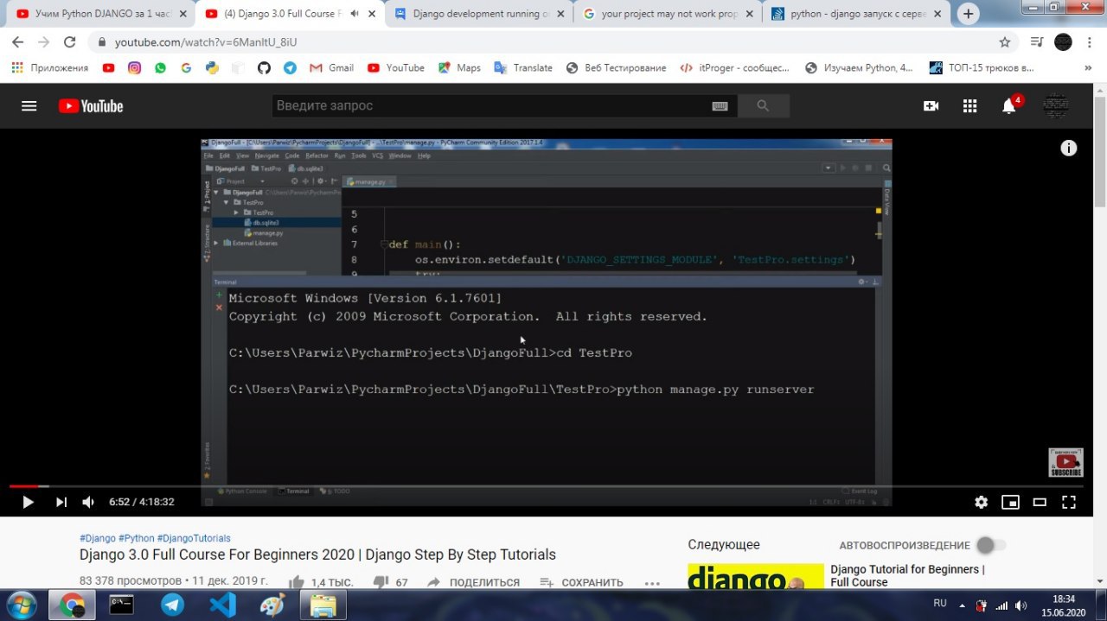Open the WhatsApp bookmark icon
1107x621 pixels.
pyautogui.click(x=160, y=67)
